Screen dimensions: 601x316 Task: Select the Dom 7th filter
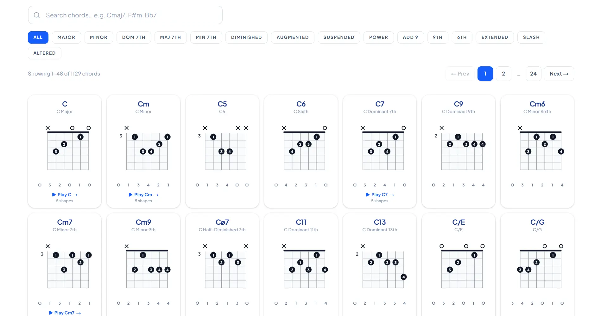pos(134,37)
